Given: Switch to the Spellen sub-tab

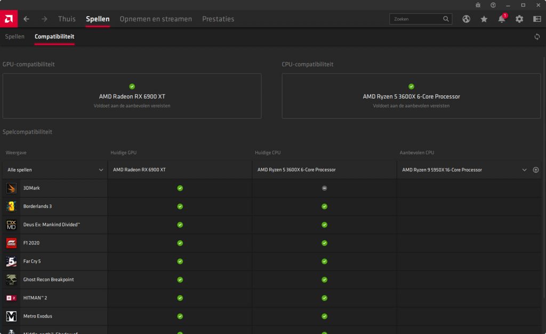Looking at the screenshot, I should [14, 37].
